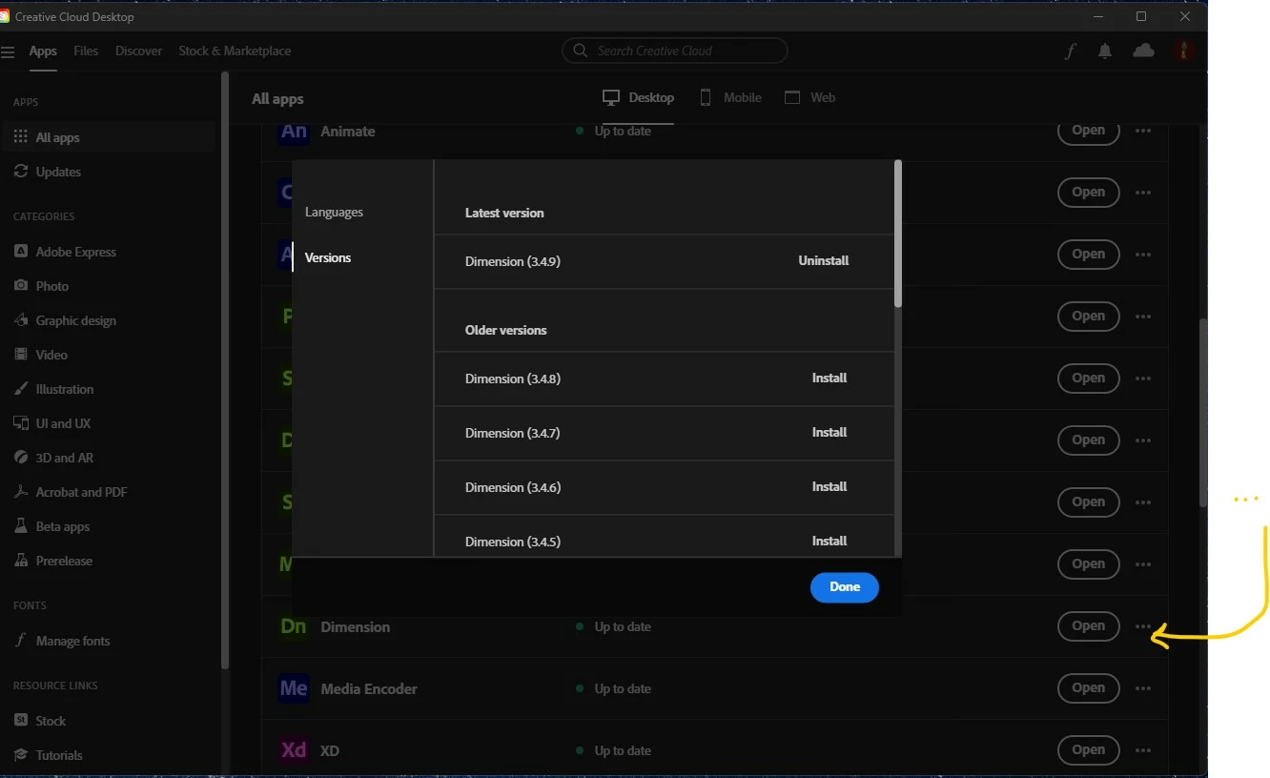Click 'Up to date' status for Animate
This screenshot has height=778, width=1270.
click(x=614, y=131)
